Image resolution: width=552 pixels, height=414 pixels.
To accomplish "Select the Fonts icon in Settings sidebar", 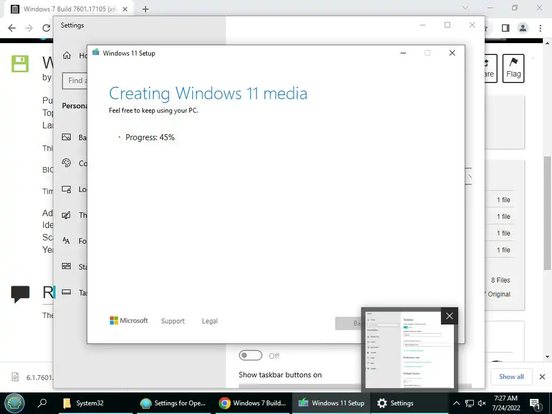I will tap(66, 241).
